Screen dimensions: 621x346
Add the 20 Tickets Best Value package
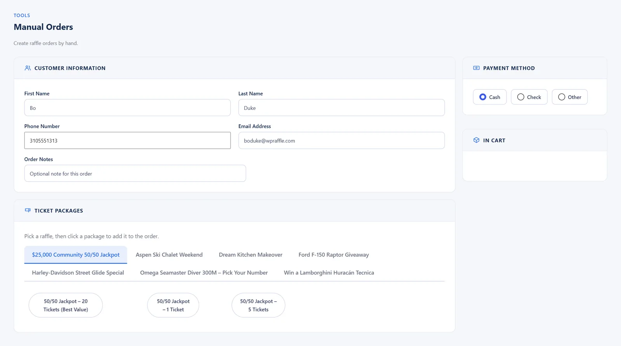click(66, 305)
